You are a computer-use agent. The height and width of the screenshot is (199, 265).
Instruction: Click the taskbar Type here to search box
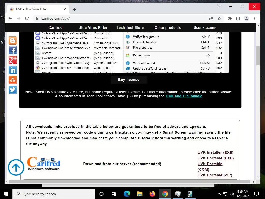[54, 194]
